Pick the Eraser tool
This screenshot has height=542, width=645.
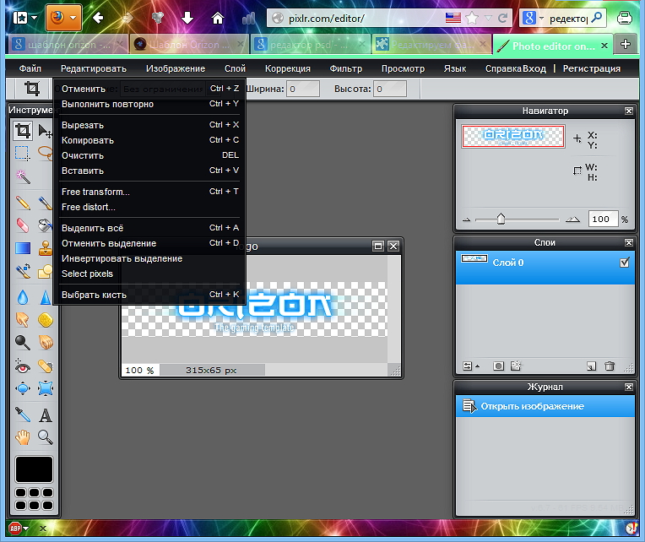tap(23, 225)
